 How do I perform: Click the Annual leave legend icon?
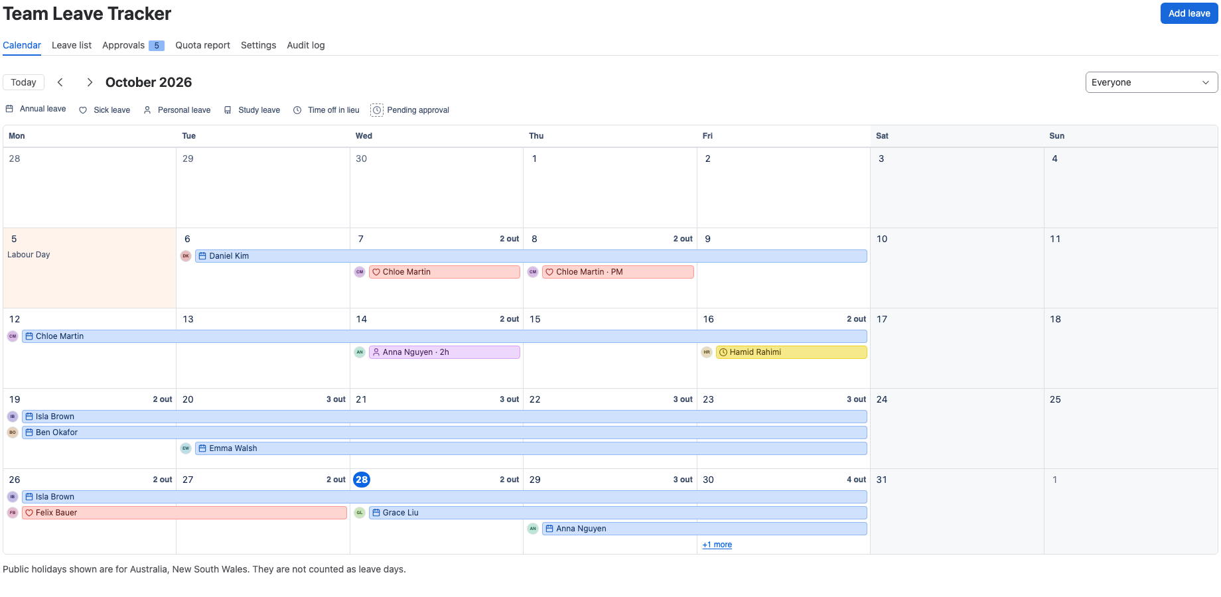point(9,109)
